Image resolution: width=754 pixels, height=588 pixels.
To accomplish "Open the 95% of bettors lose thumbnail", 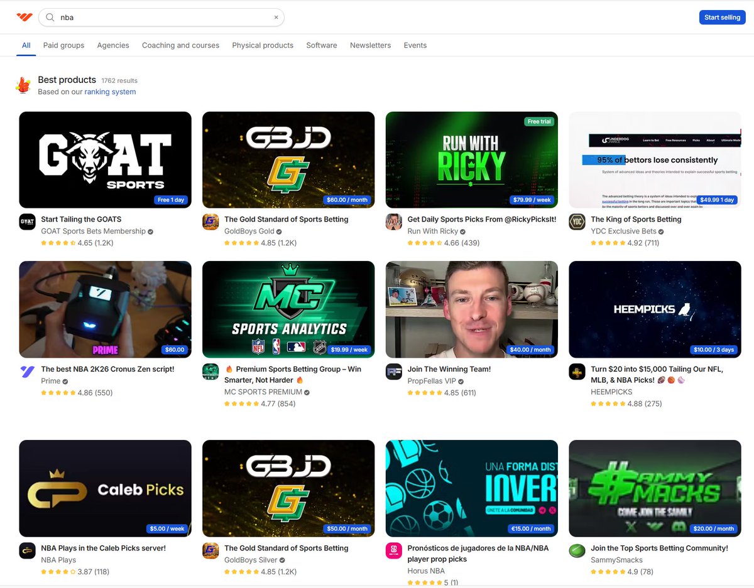I will click(655, 160).
